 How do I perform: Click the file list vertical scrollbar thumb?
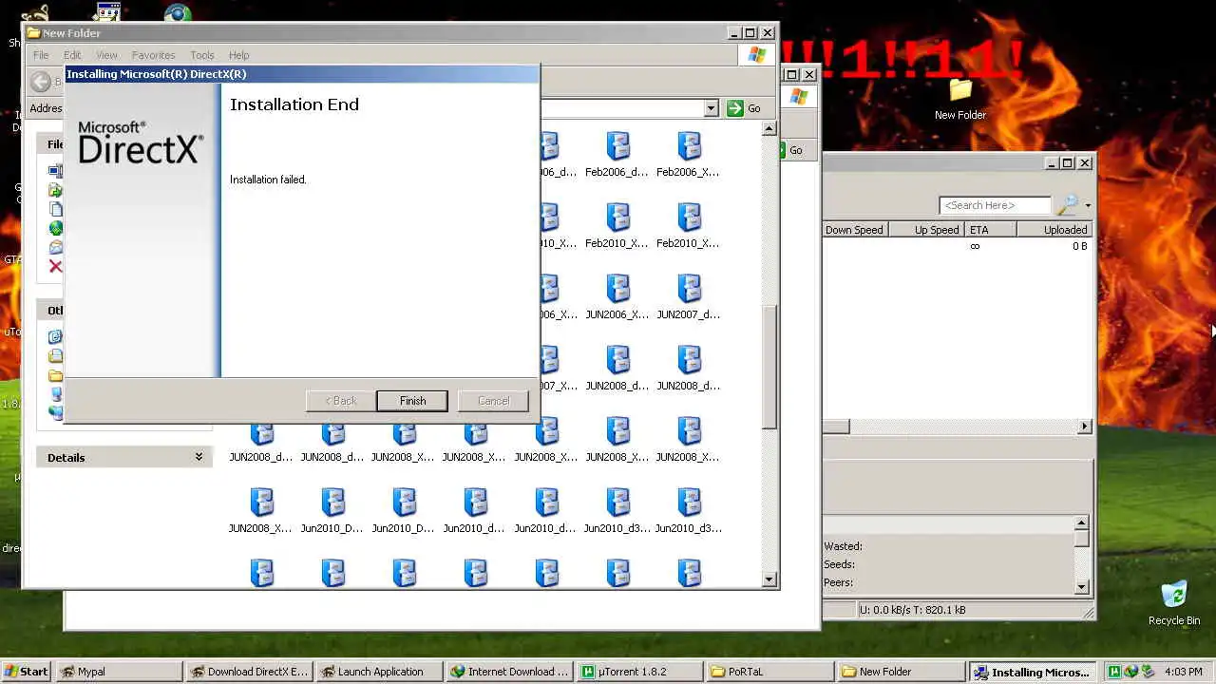coord(769,366)
